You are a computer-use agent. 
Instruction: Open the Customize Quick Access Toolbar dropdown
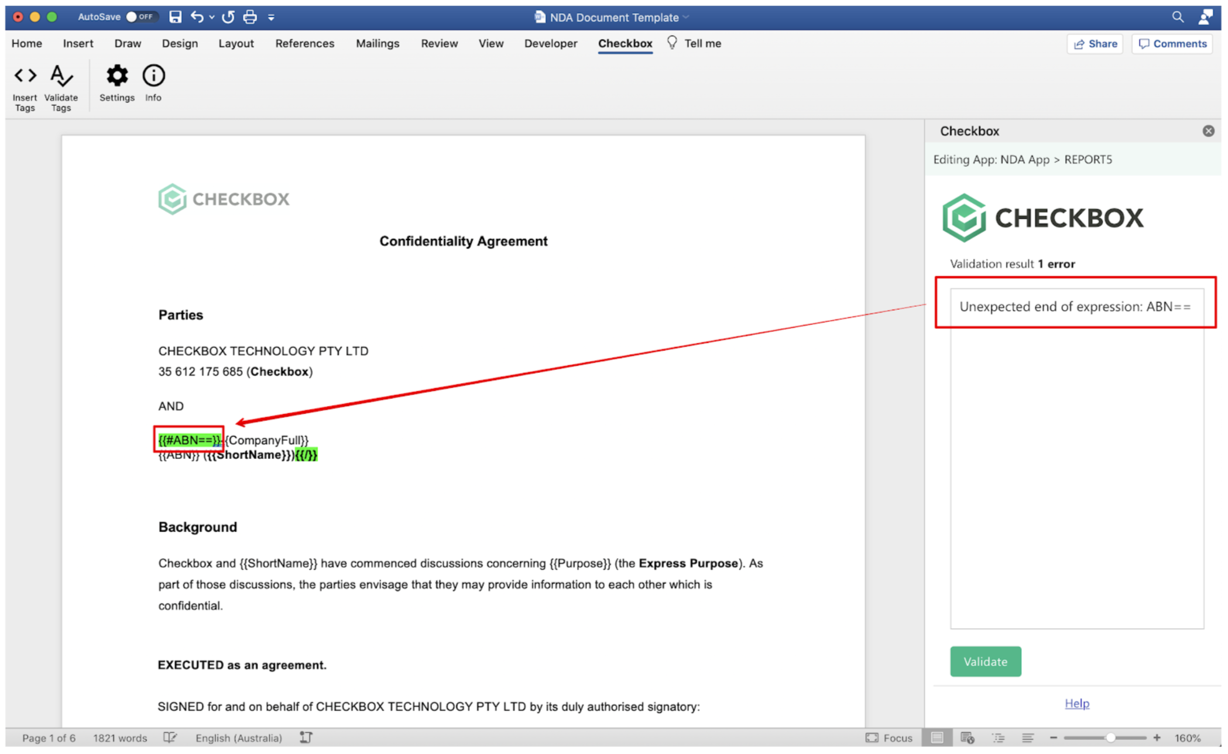[271, 17]
